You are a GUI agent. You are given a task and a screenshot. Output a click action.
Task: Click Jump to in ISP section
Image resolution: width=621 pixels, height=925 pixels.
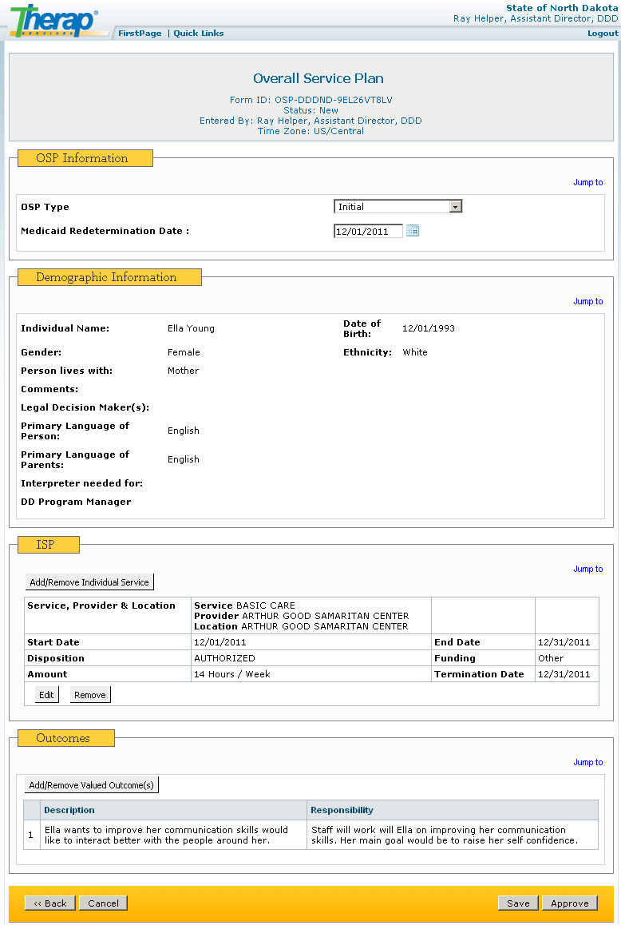point(588,569)
